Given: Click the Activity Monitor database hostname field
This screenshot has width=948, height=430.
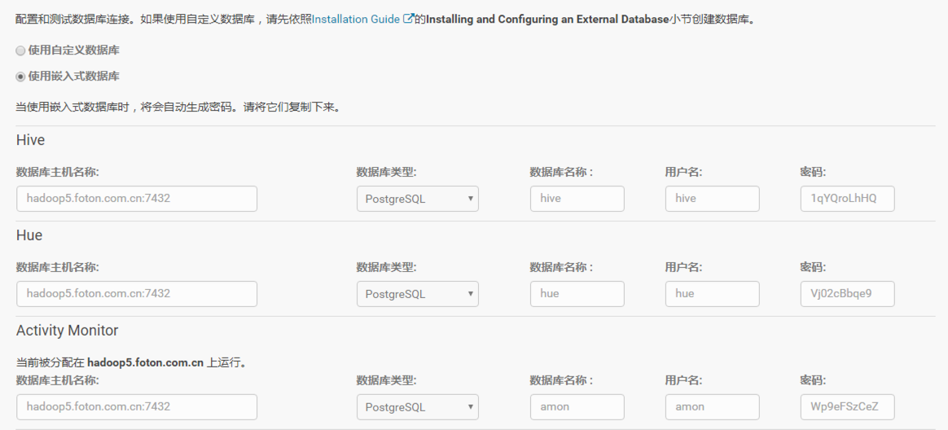Looking at the screenshot, I should (x=137, y=406).
